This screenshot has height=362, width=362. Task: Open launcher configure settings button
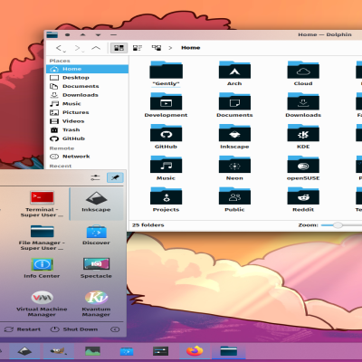click(x=95, y=177)
